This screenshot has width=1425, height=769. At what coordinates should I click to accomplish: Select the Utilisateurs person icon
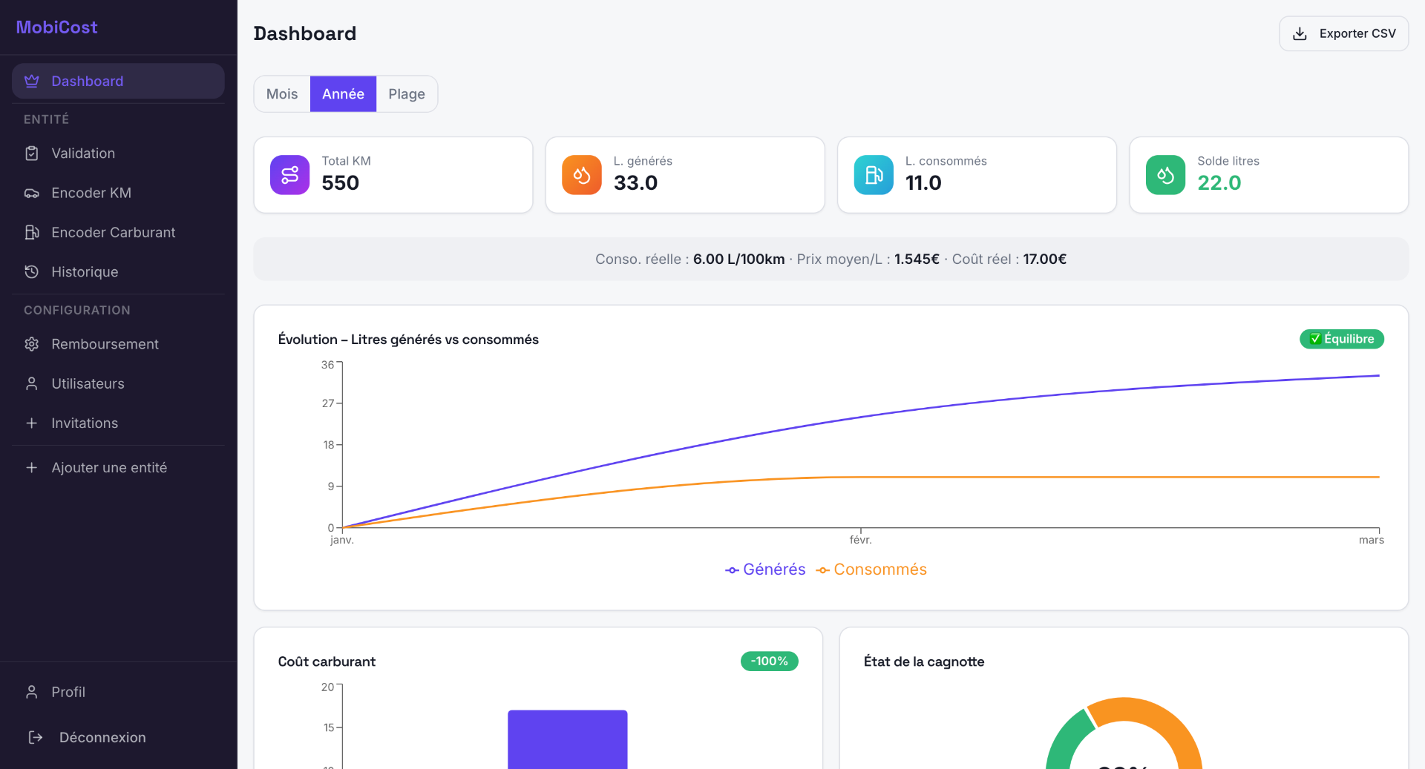point(31,383)
